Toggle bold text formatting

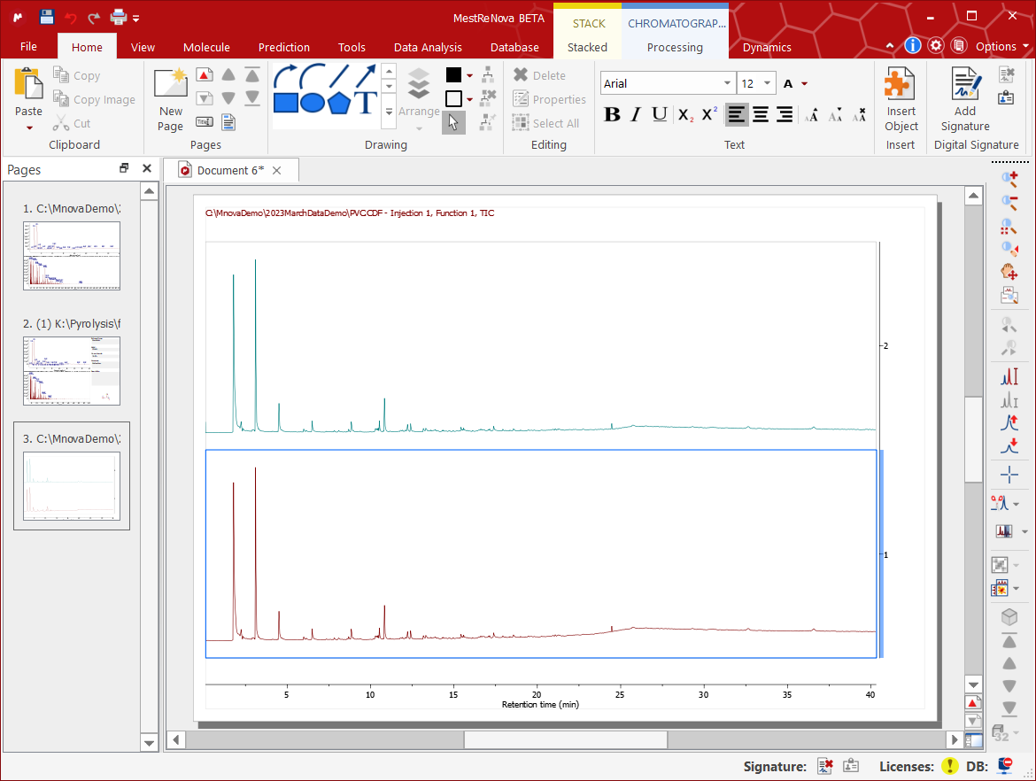612,114
